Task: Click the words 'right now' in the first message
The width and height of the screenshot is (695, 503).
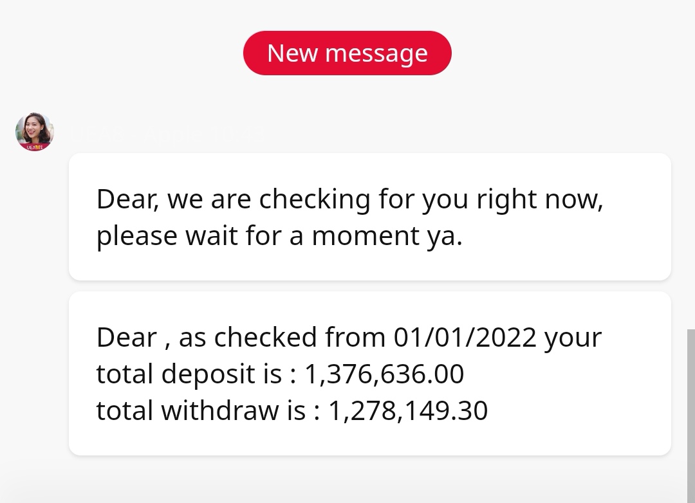Action: 539,200
